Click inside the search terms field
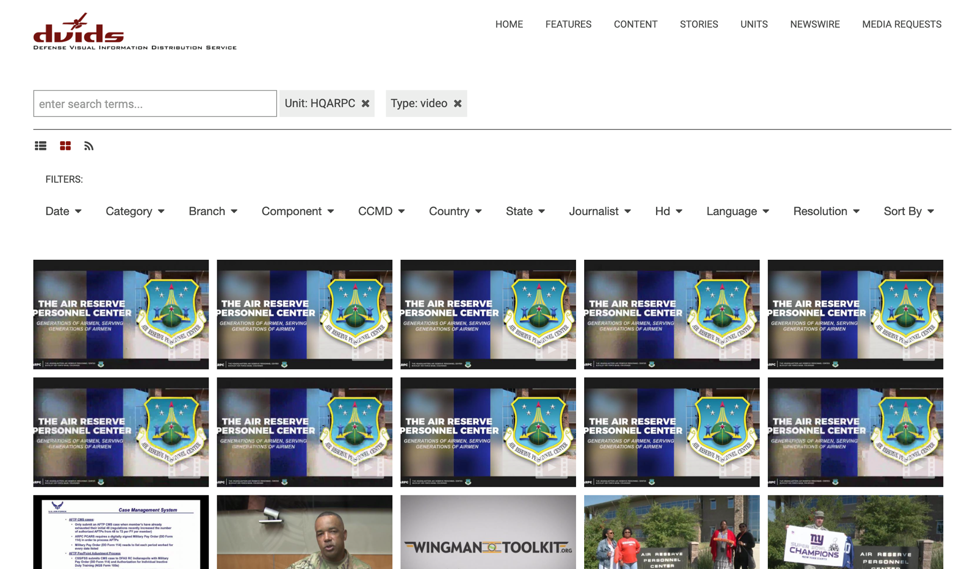Screen dimensions: 975x569 coord(155,103)
